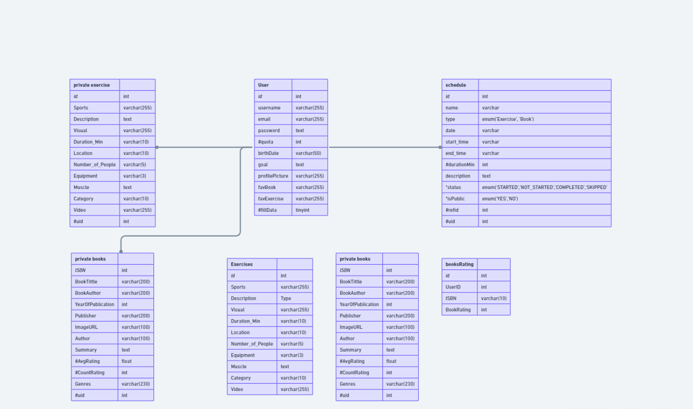Screen dimensions: 693x409
Task: Select the #durationMin field in schedule
Action: [459, 164]
